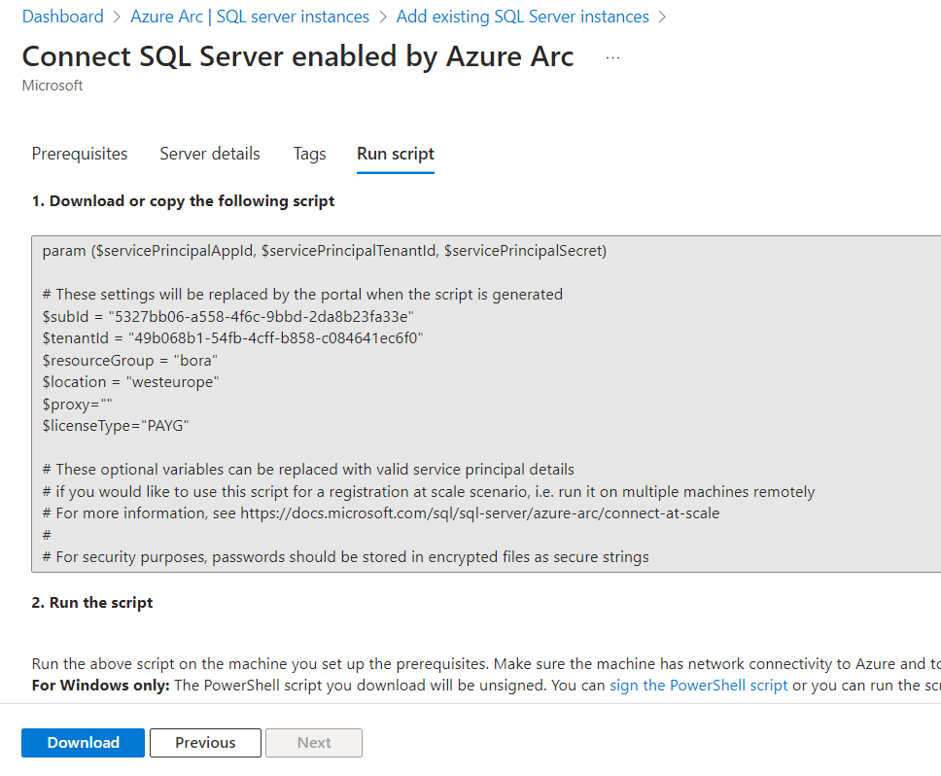Go to the Dashboard breadcrumb
This screenshot has width=941, height=776.
(62, 17)
